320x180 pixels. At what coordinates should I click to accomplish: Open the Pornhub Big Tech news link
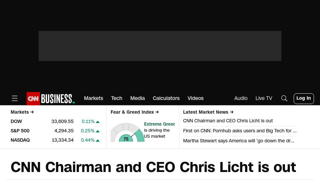(x=240, y=131)
